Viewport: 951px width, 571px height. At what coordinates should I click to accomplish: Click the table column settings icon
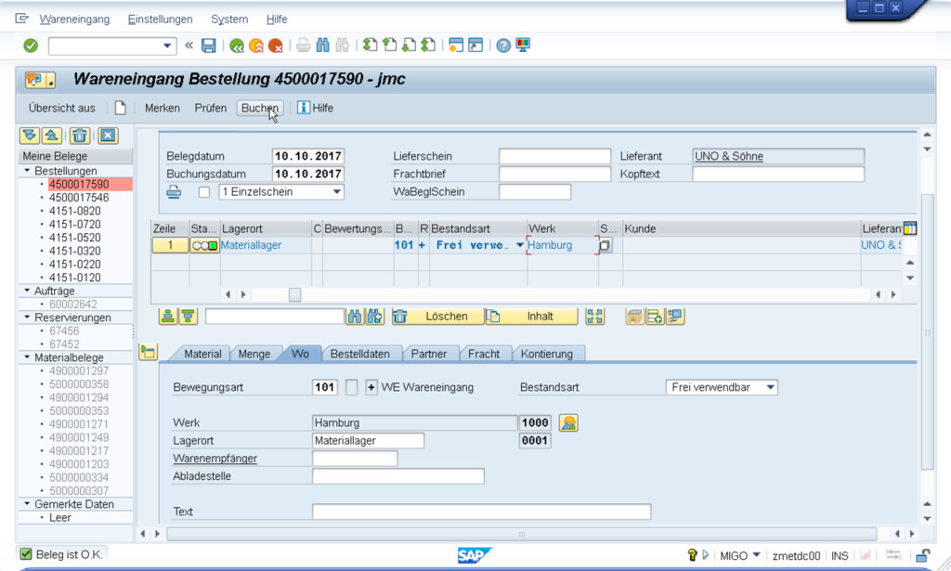click(909, 228)
